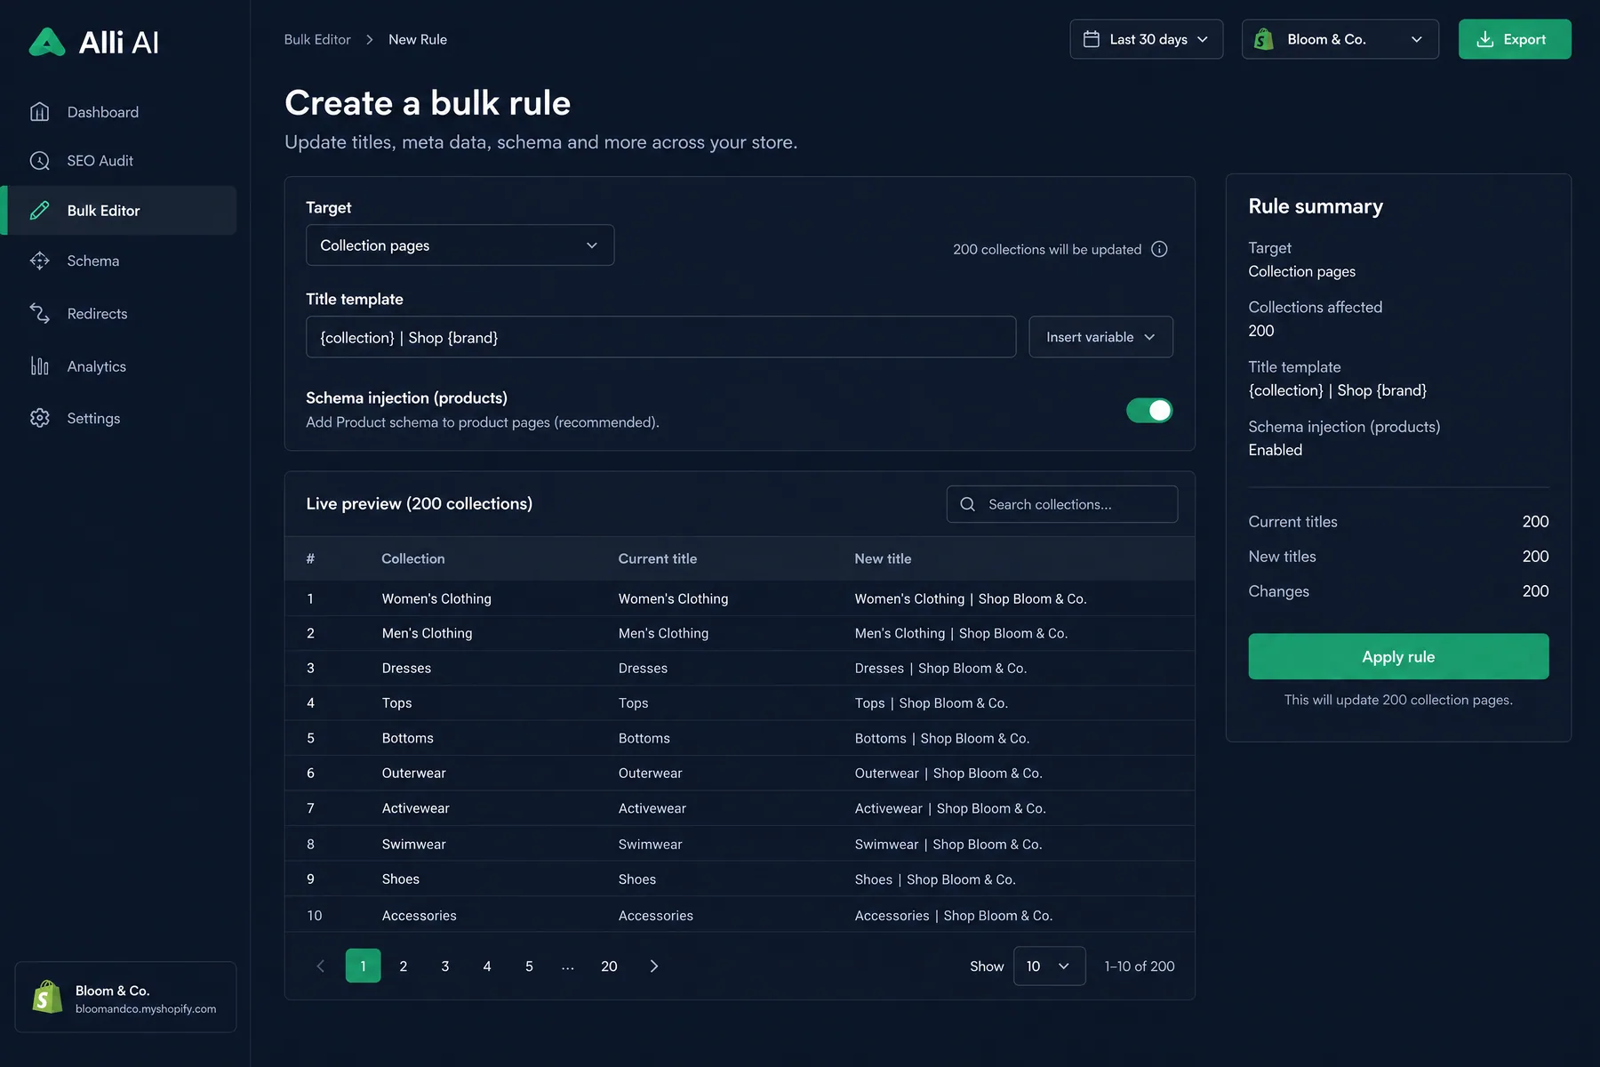Viewport: 1600px width, 1067px height.
Task: Open the Show 10 rows dropdown
Action: tap(1049, 966)
